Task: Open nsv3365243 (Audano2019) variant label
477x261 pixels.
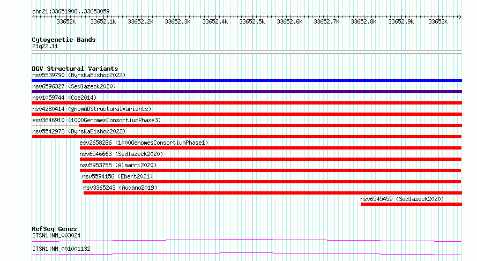Action: [x=120, y=188]
